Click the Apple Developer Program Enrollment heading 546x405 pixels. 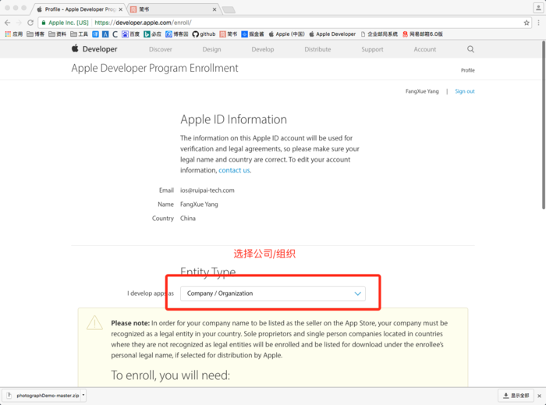pyautogui.click(x=154, y=68)
